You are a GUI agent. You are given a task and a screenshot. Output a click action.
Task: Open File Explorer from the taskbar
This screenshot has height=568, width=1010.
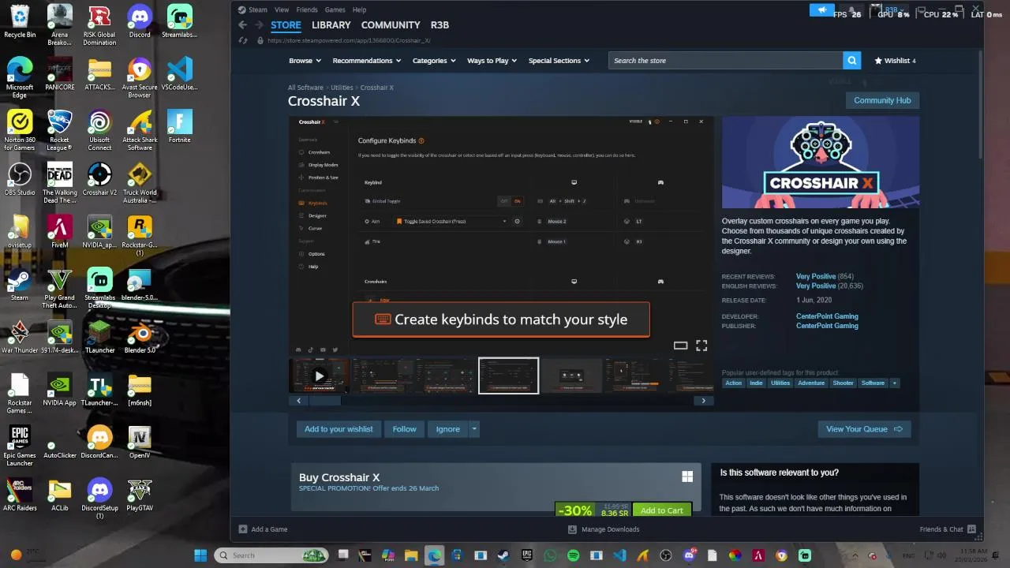click(411, 555)
